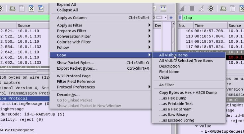Select packet 114 in right window
This screenshot has width=244, height=134.
point(211,41)
